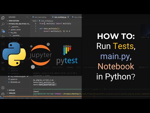
Task: Open Explorer's three-dot more actions menu
Action: pos(27,17)
